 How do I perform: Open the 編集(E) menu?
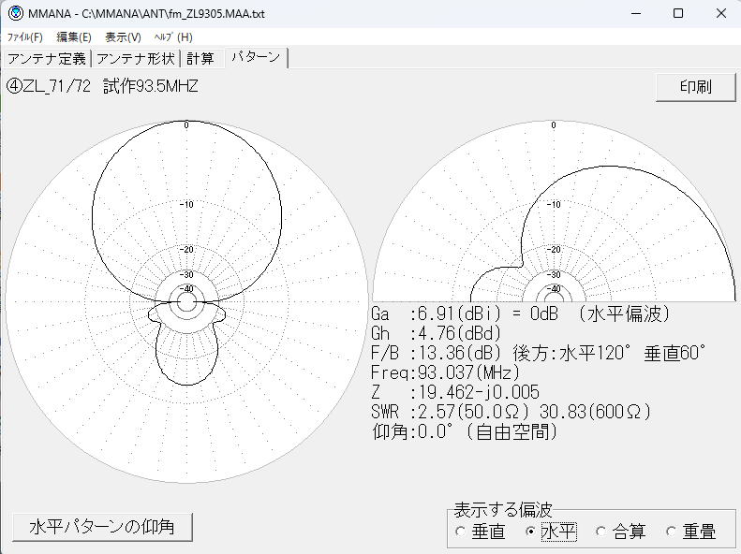pyautogui.click(x=74, y=36)
